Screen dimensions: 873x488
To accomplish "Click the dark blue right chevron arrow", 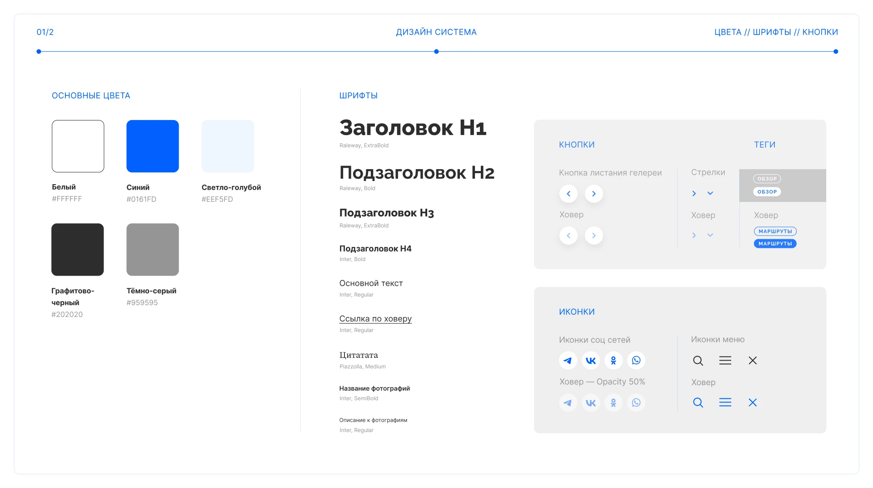I will (693, 193).
